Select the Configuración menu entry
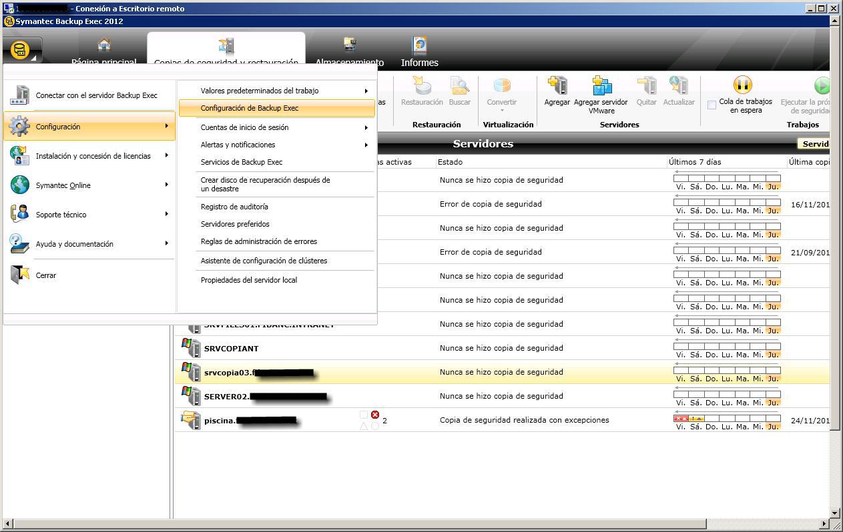Viewport: 843px width, 532px height. click(89, 126)
